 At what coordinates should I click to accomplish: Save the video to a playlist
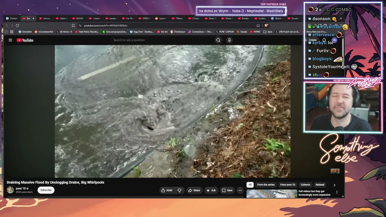[x=227, y=190]
